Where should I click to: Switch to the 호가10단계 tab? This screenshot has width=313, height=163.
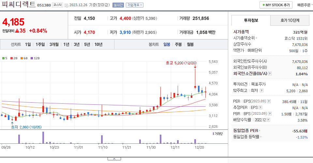pyautogui.click(x=290, y=20)
